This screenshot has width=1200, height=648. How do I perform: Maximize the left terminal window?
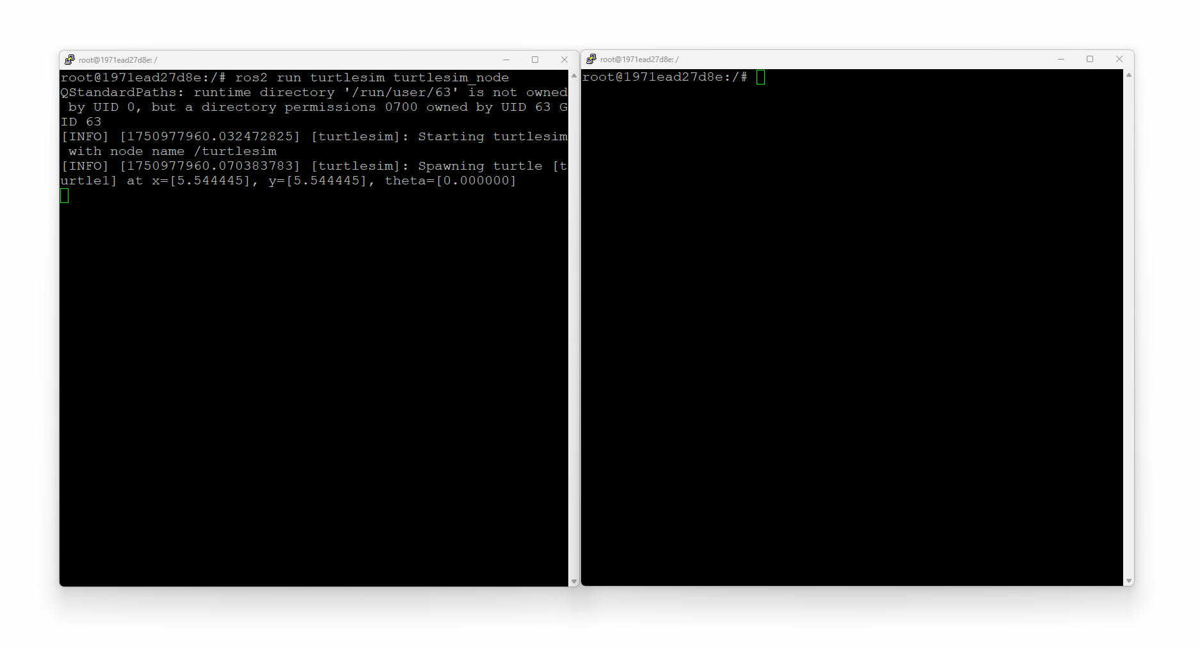click(535, 60)
